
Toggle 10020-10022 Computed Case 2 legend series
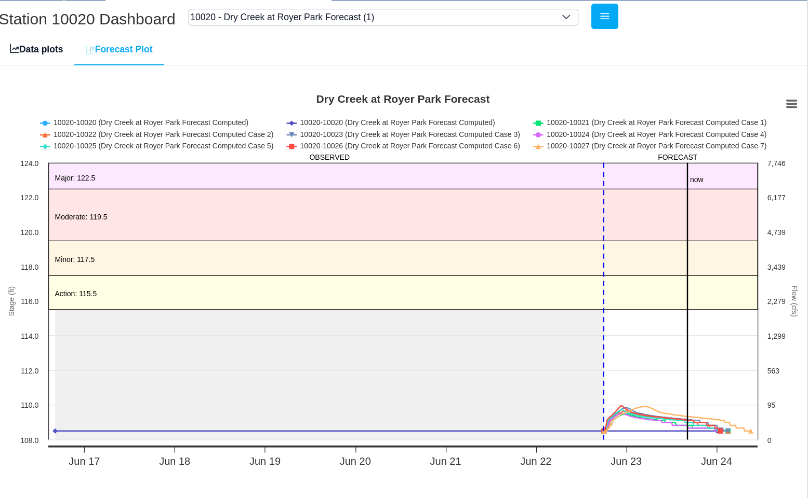tap(156, 134)
